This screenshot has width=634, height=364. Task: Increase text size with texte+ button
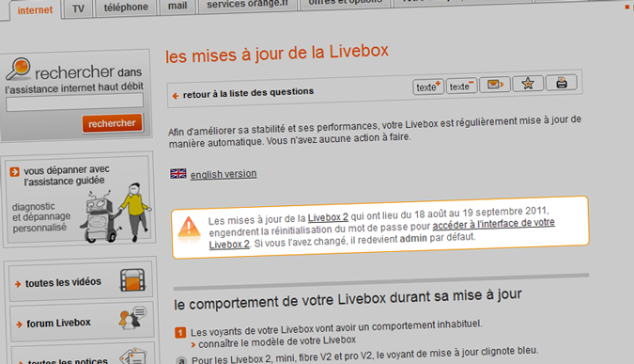point(428,87)
